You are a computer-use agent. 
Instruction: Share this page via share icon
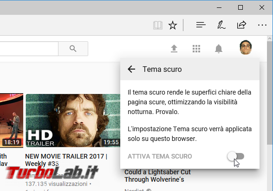pos(241,25)
